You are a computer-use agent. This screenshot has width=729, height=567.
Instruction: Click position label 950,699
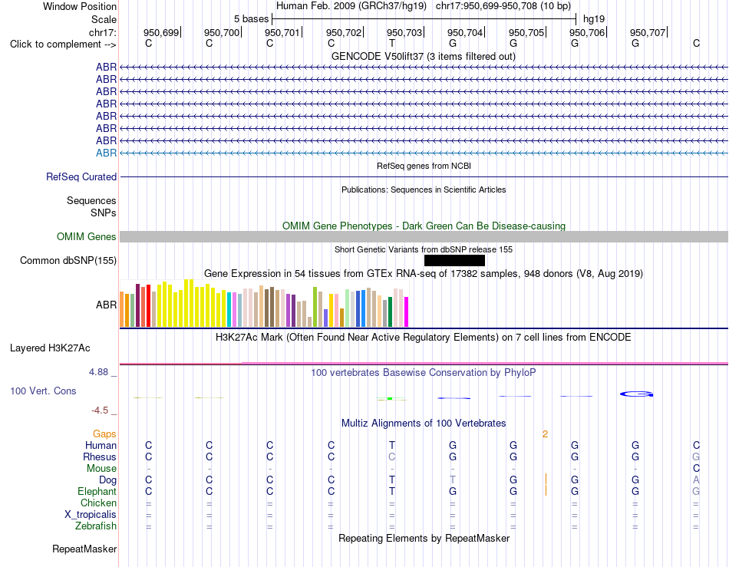pos(161,32)
